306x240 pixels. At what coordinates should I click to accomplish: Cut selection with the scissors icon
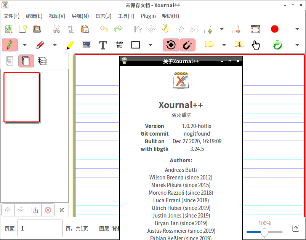(x=56, y=29)
